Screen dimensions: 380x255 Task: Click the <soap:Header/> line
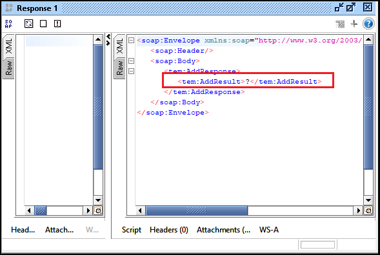point(182,51)
